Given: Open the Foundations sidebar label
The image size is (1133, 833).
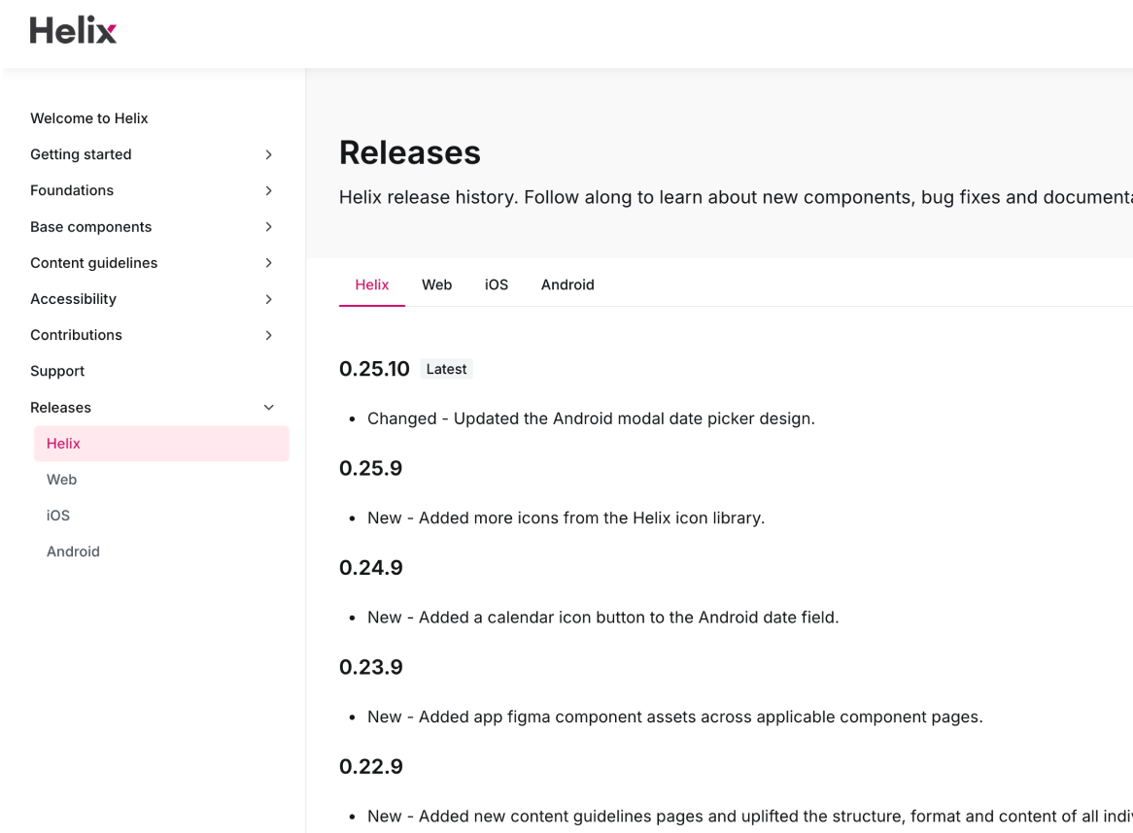Looking at the screenshot, I should tap(72, 190).
